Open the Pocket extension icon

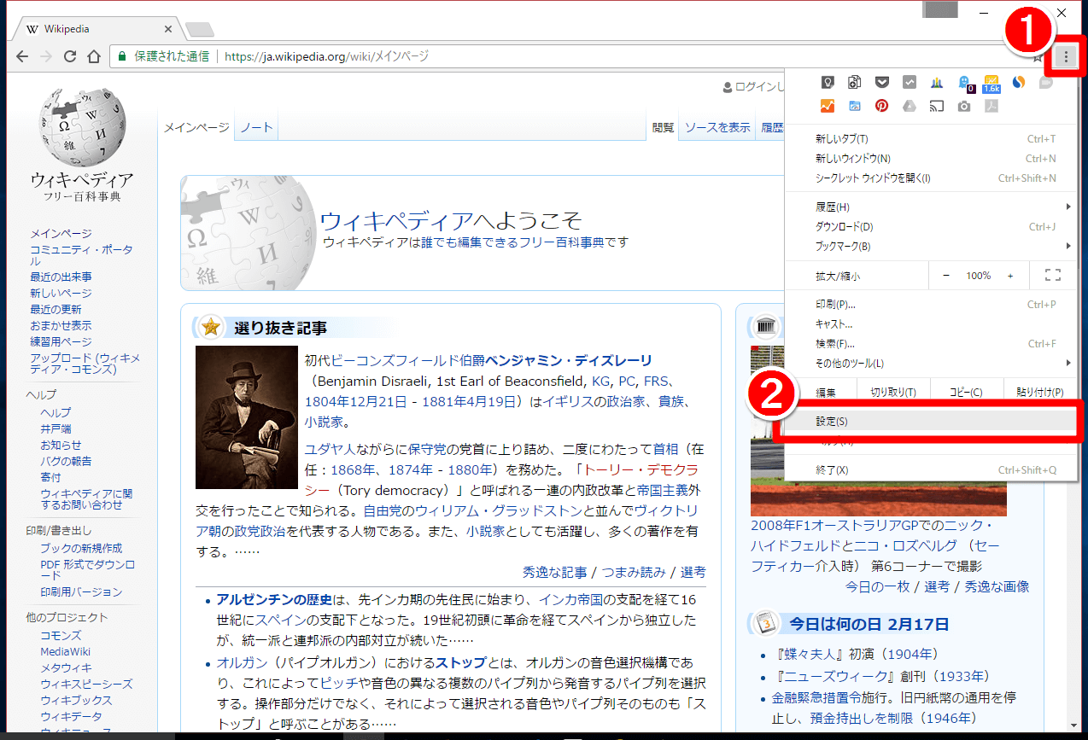(x=882, y=83)
